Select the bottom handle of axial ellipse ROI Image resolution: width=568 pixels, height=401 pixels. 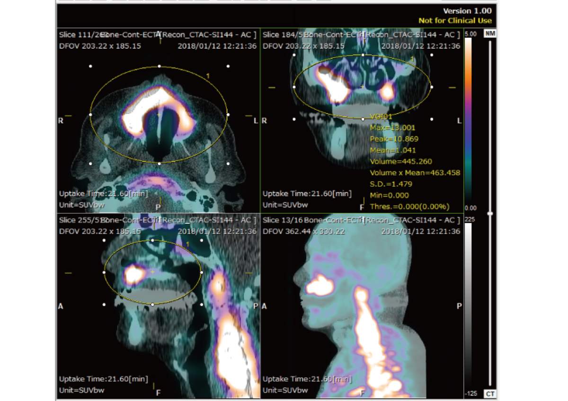pyautogui.click(x=159, y=164)
